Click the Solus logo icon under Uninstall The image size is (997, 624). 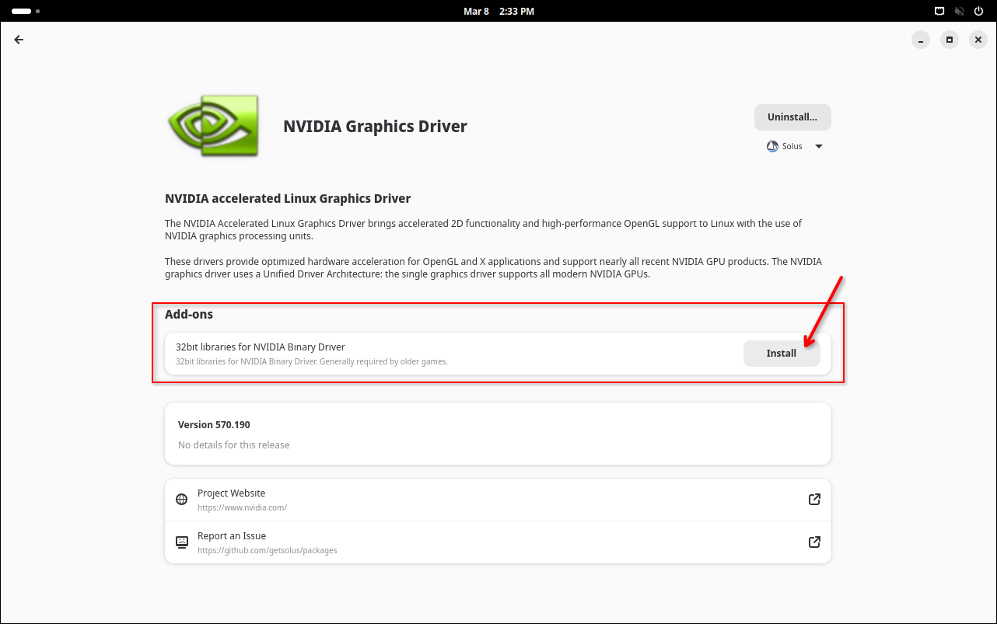(772, 146)
